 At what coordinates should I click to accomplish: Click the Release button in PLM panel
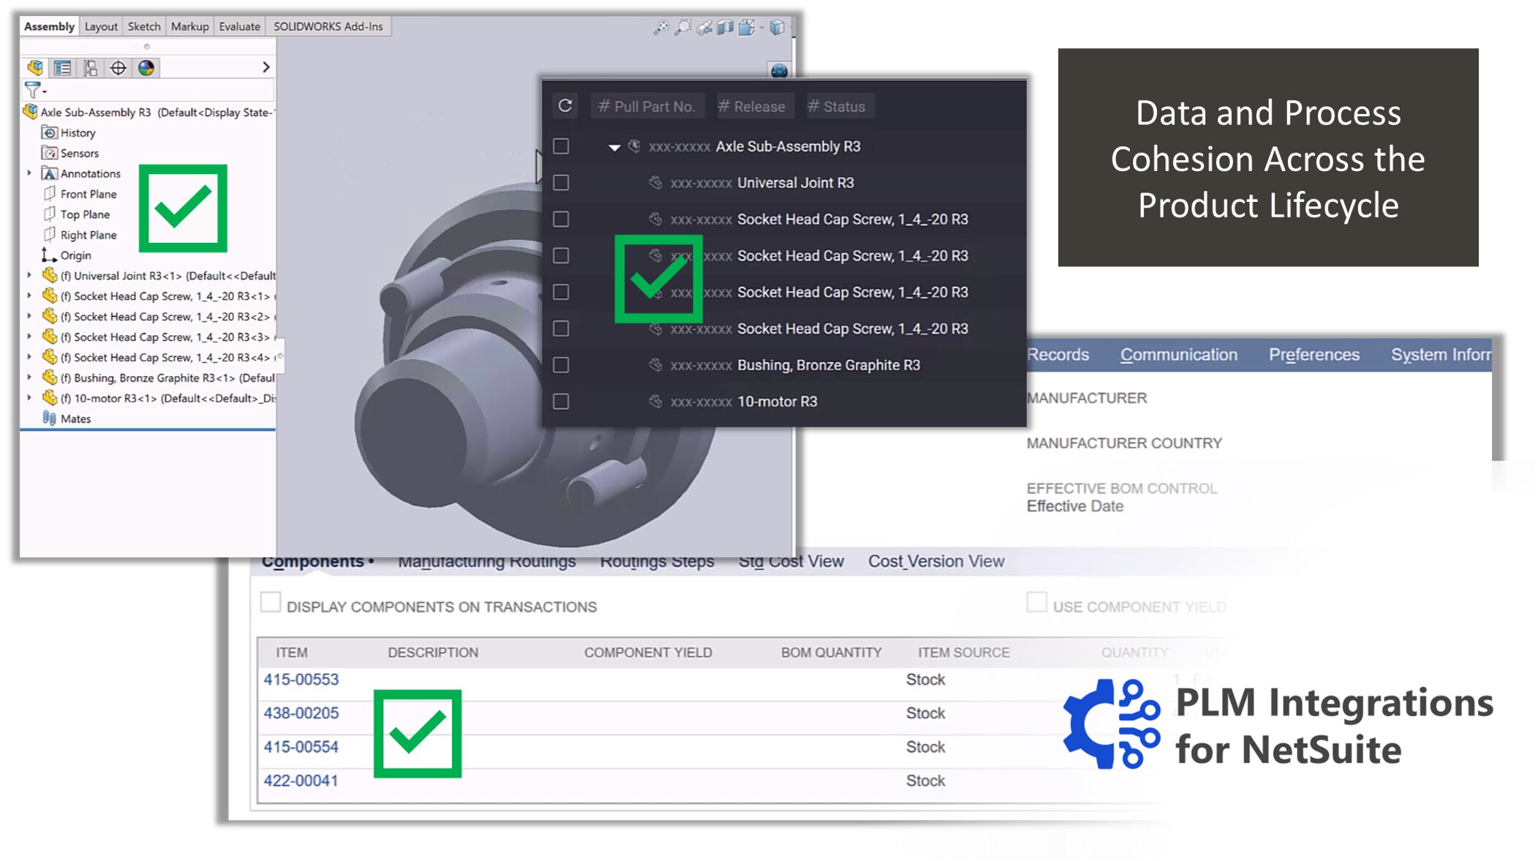click(751, 106)
